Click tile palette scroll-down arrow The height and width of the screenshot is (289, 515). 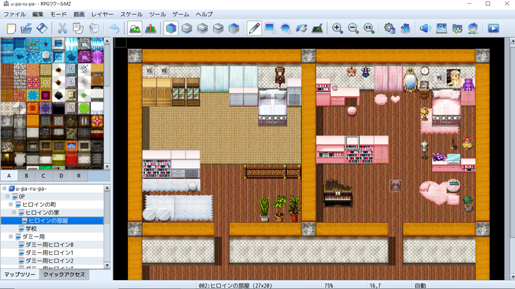click(x=107, y=166)
